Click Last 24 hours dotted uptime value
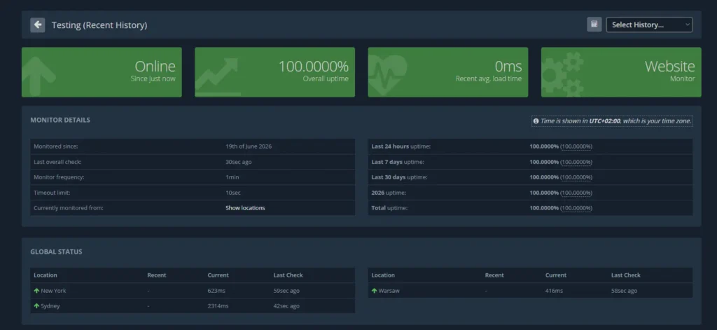This screenshot has width=717, height=330. click(576, 146)
